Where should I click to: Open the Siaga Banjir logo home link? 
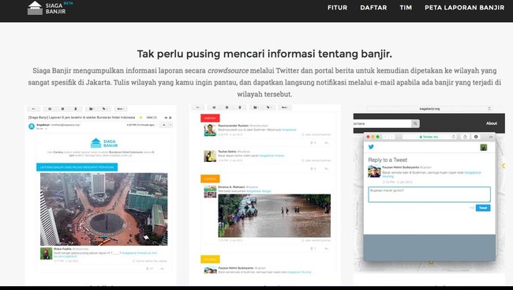[50, 8]
